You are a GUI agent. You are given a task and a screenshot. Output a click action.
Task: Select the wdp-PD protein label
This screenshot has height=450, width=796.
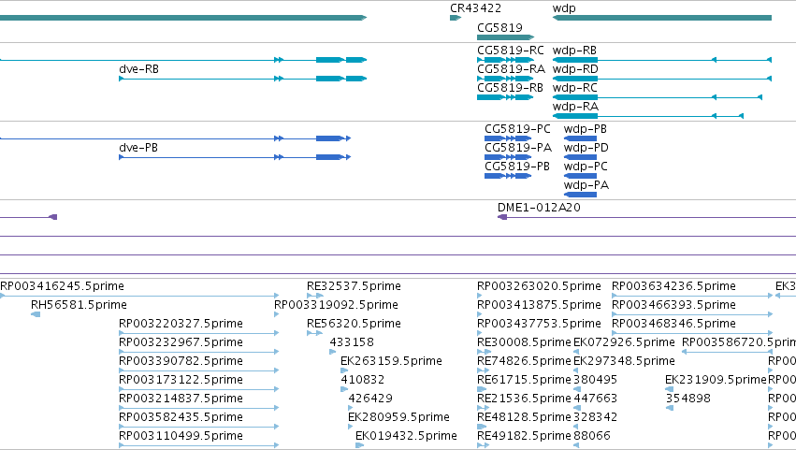click(586, 148)
